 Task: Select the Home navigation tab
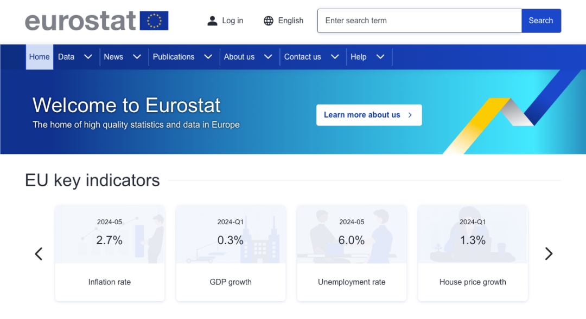pos(40,57)
